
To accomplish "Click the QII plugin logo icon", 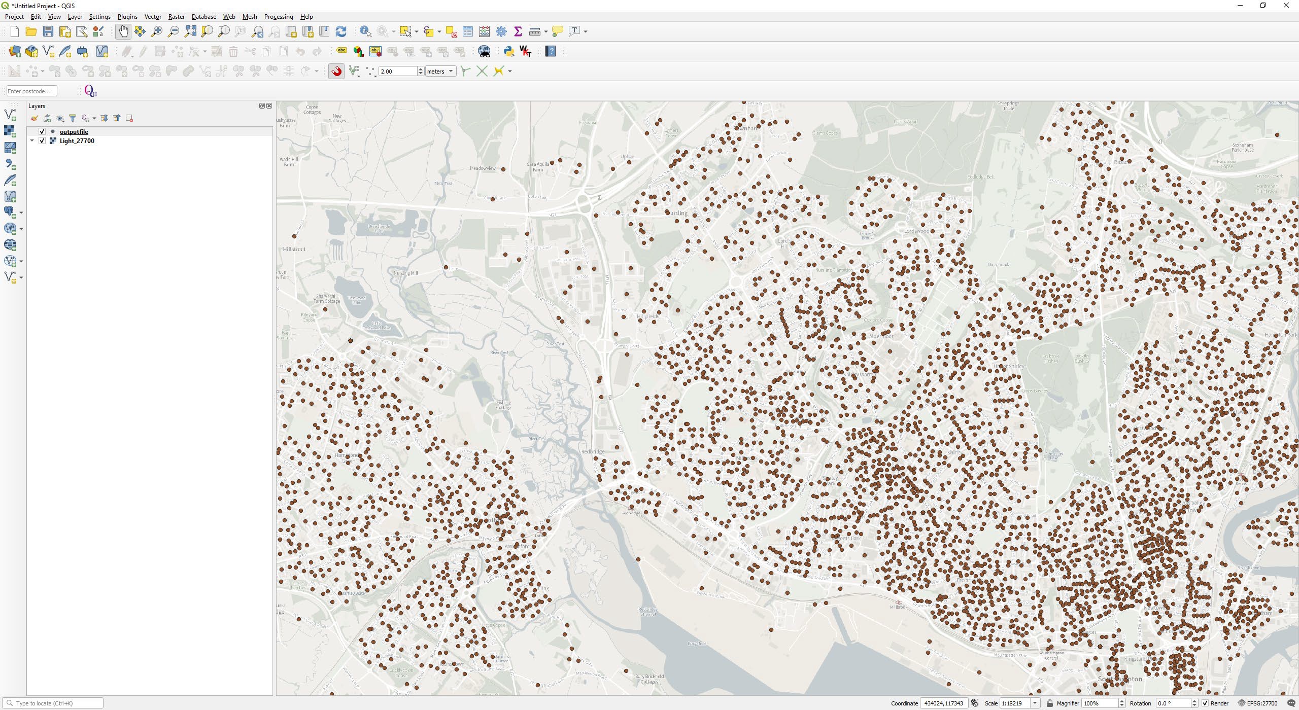I will click(x=90, y=91).
